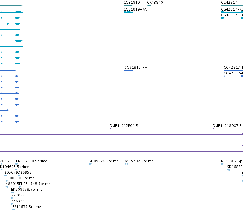Click the EP00950.3prime EST label
This screenshot has height=211, width=243.
point(20,178)
